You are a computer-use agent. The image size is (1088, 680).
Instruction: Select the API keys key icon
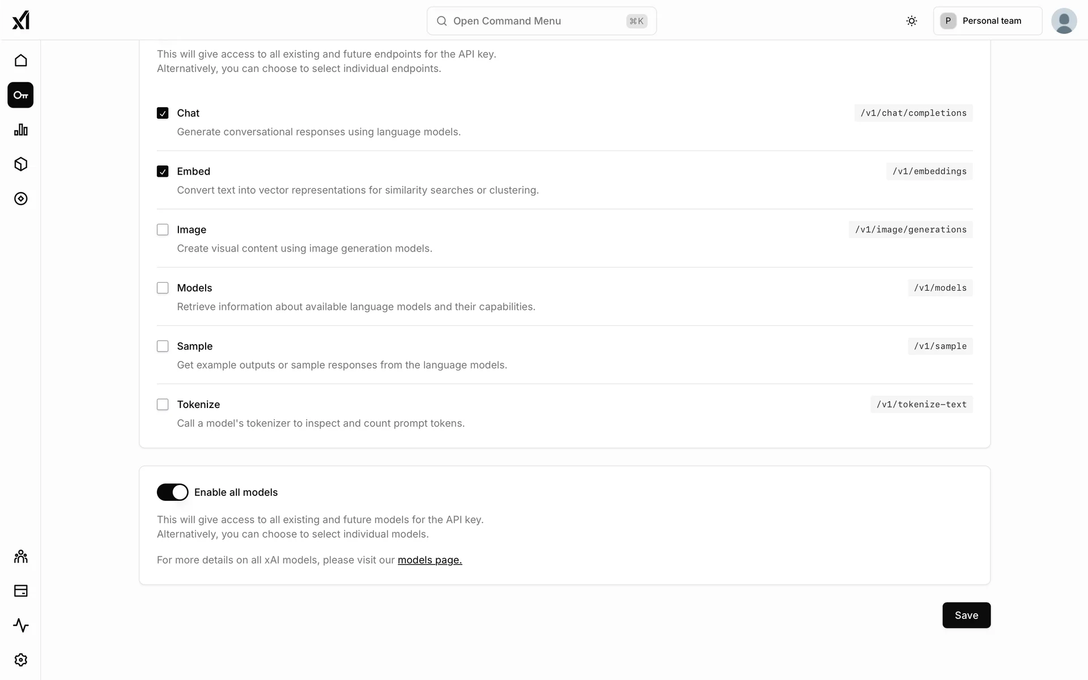[x=21, y=95]
